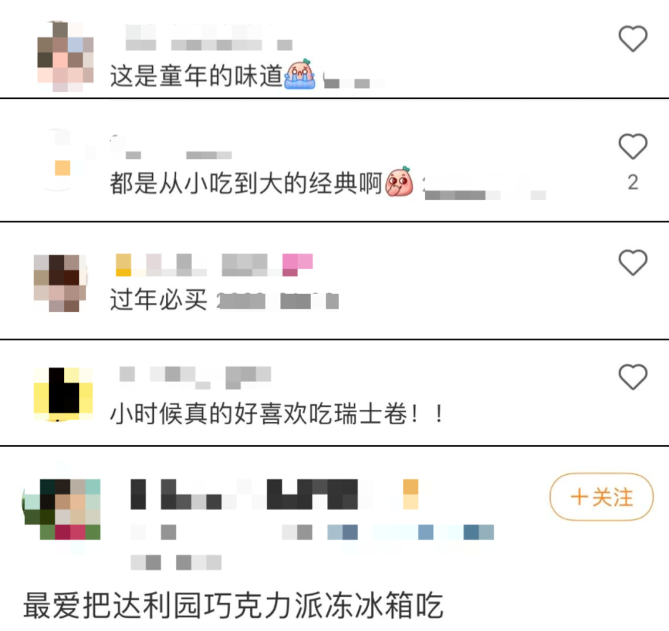Open avatar of '过年必买' commenter
The height and width of the screenshot is (631, 669).
point(60,283)
